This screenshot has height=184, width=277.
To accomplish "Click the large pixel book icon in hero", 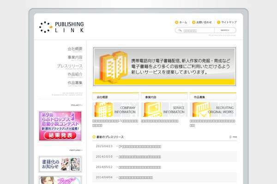I will click(x=114, y=67).
